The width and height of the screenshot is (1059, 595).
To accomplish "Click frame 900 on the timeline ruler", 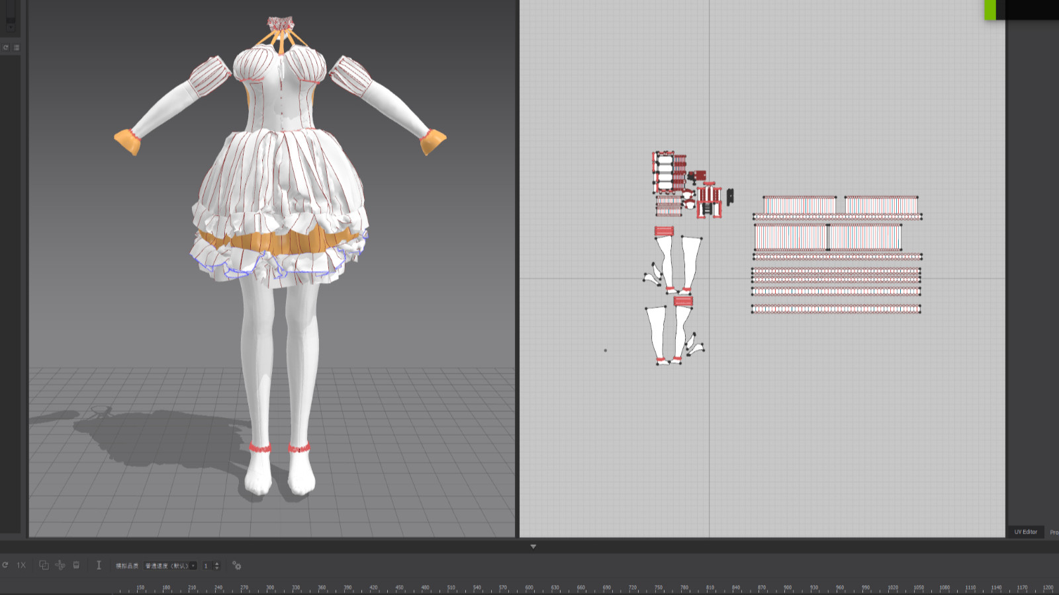I will click(x=788, y=588).
